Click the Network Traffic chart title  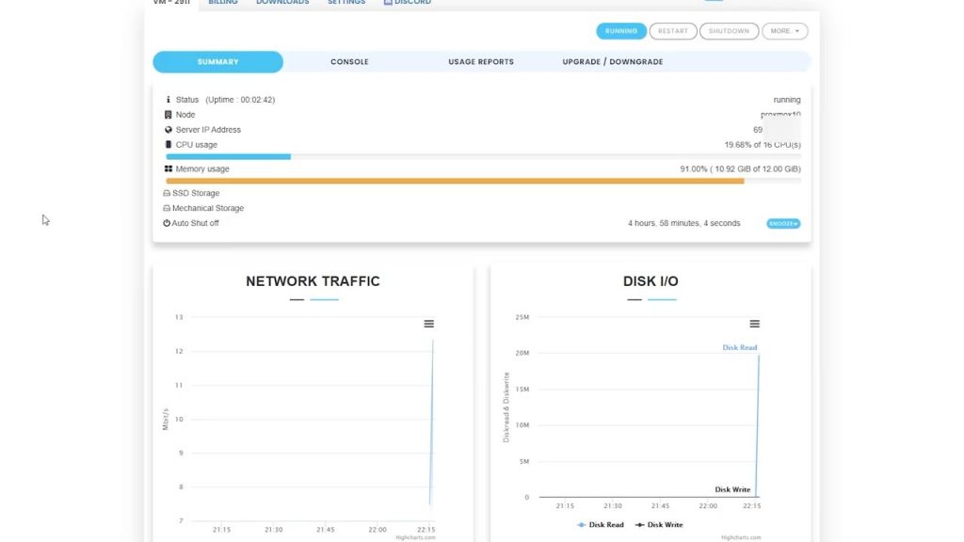coord(313,281)
